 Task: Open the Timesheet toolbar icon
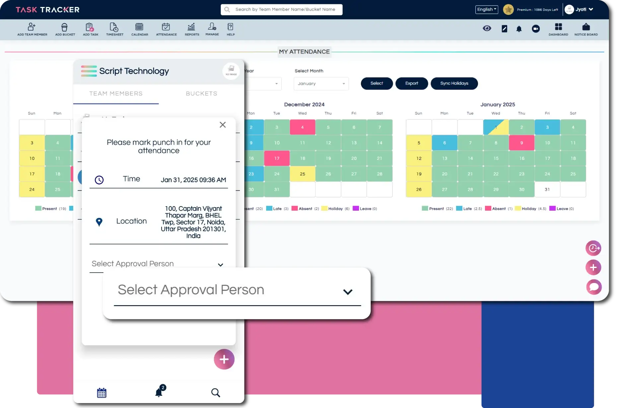(114, 29)
